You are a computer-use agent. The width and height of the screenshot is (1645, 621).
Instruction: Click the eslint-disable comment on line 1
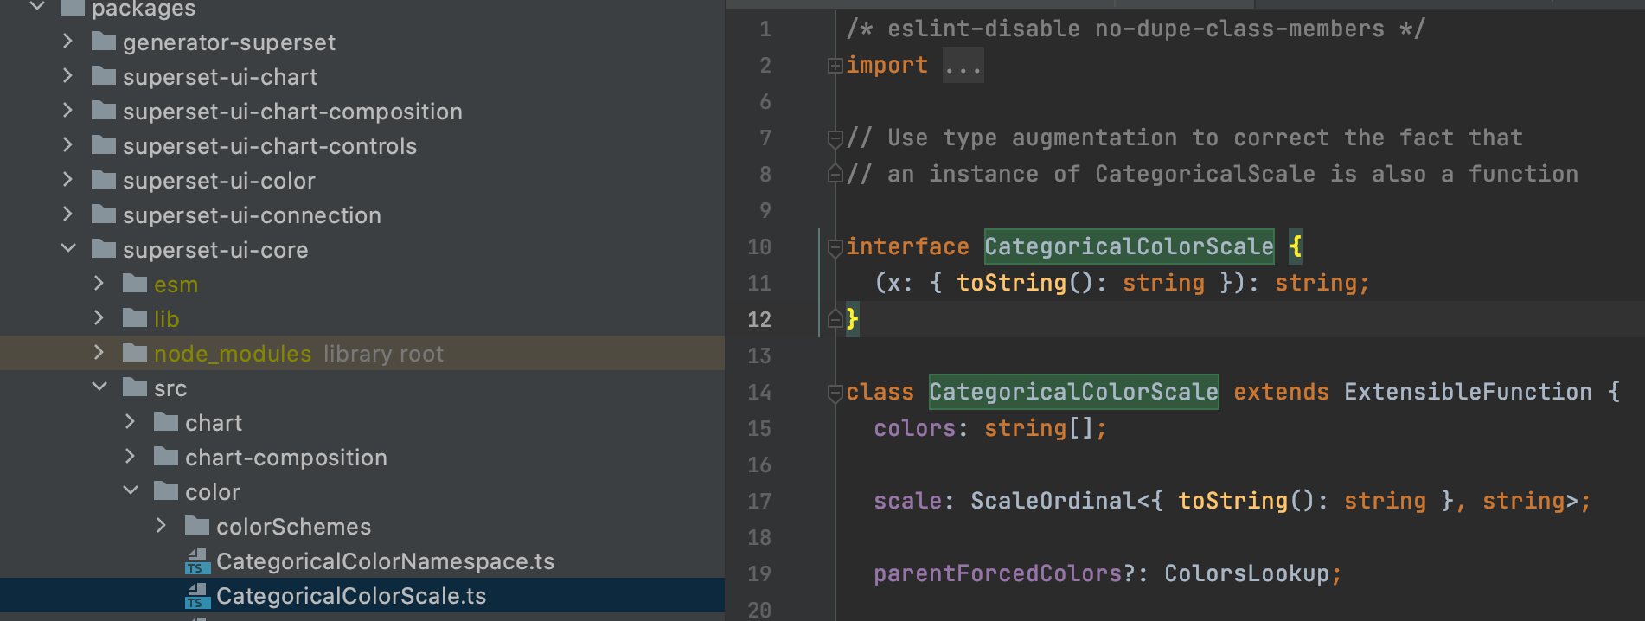pos(1136,29)
